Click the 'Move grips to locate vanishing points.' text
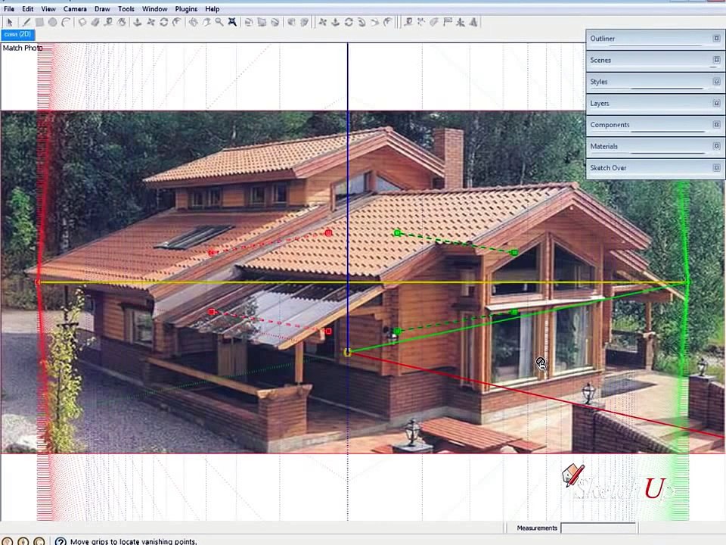 133,541
